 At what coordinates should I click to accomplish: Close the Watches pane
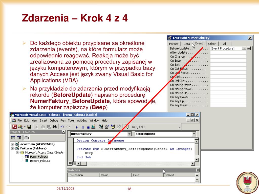click(198, 170)
